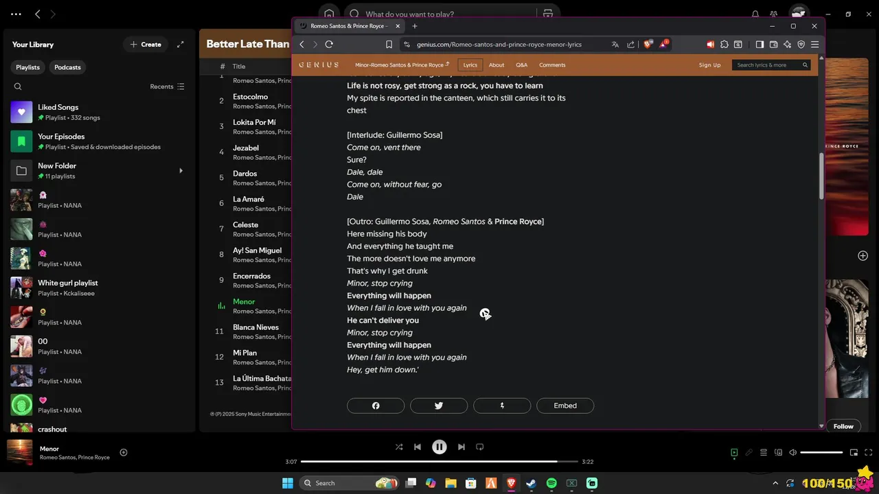Open Comments section on Genius
This screenshot has height=494, width=879.
[x=552, y=65]
